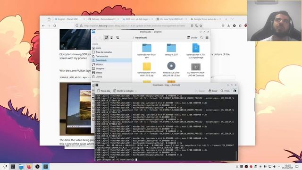Click Nova aba in Konsole toolbar
302x170 pixels.
[x=104, y=91]
